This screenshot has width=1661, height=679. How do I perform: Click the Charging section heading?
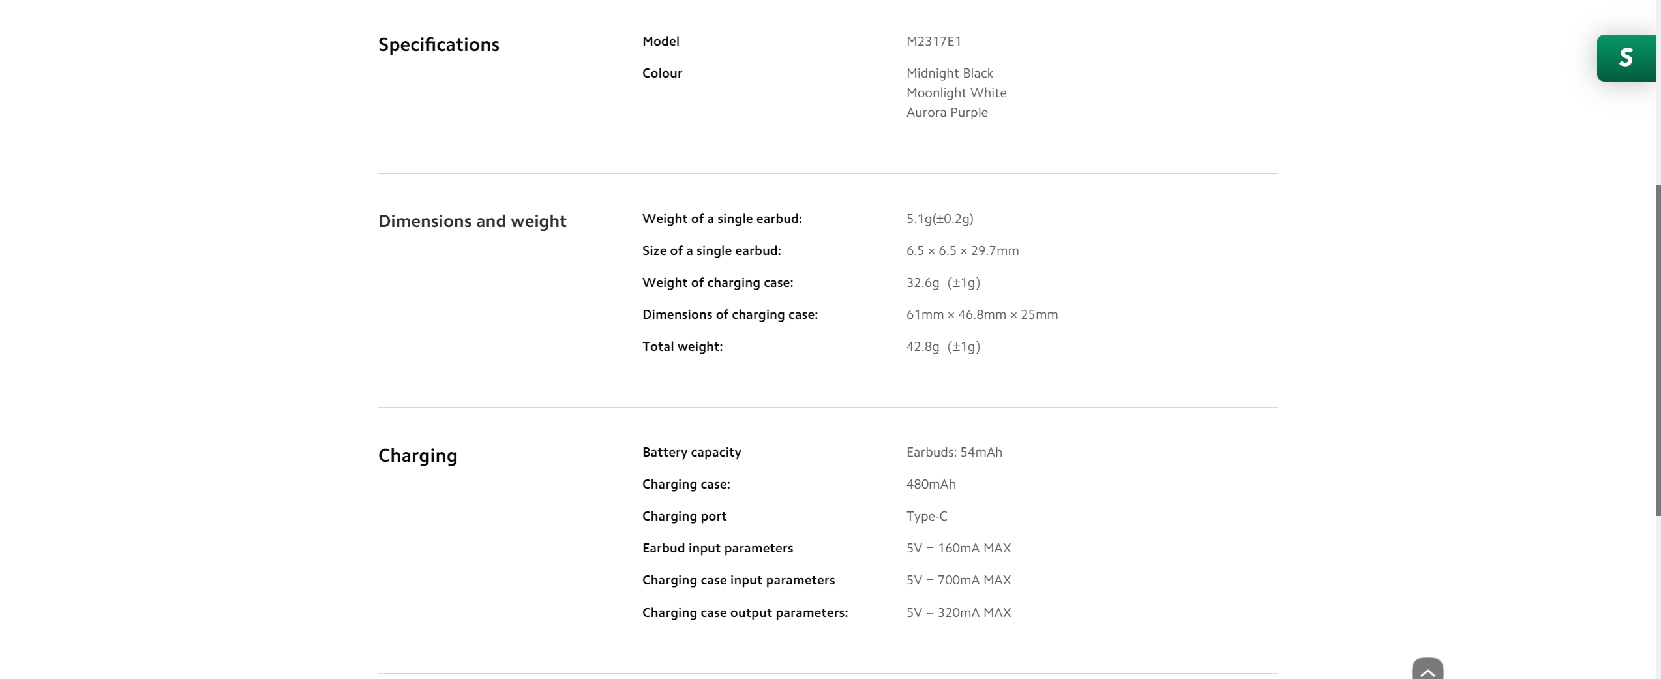point(418,455)
